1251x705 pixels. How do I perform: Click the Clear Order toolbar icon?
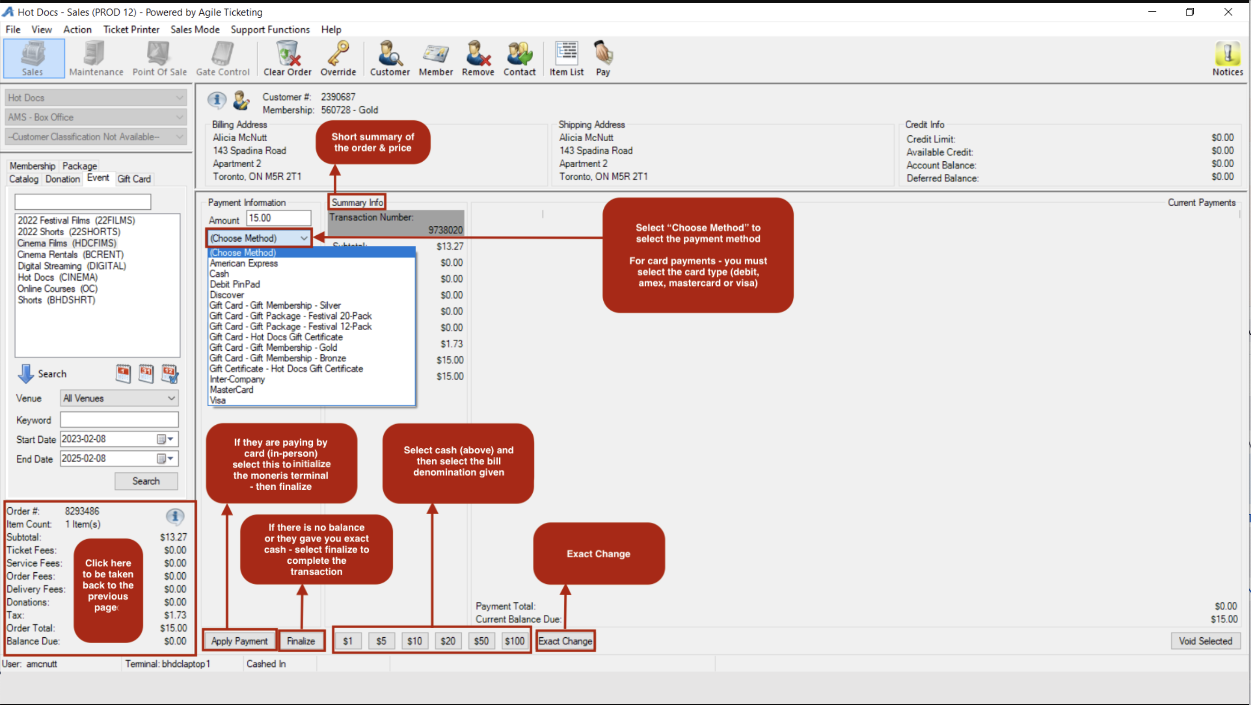(x=287, y=58)
